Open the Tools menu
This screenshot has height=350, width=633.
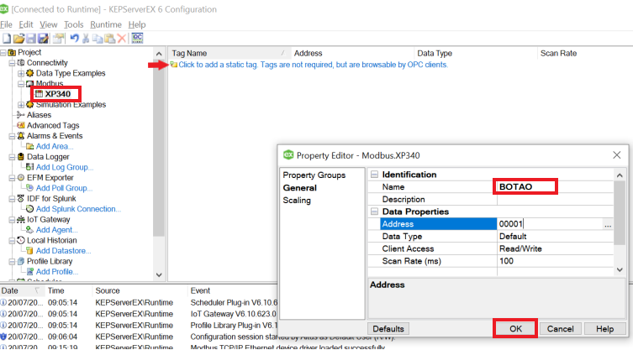pyautogui.click(x=74, y=24)
